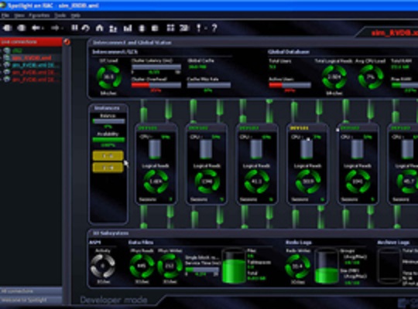The image size is (418, 309).
Task: Click the globe icon of the cyan connection
Action: click(7, 65)
